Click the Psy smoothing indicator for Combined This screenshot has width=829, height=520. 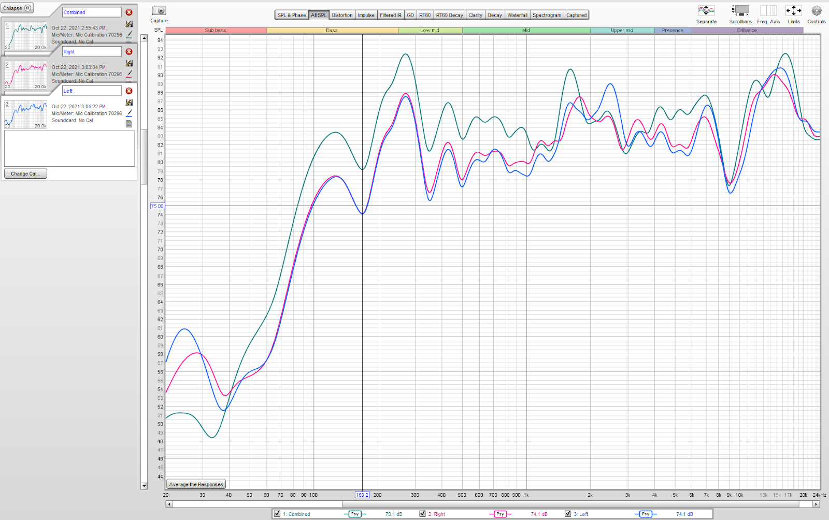coord(355,514)
